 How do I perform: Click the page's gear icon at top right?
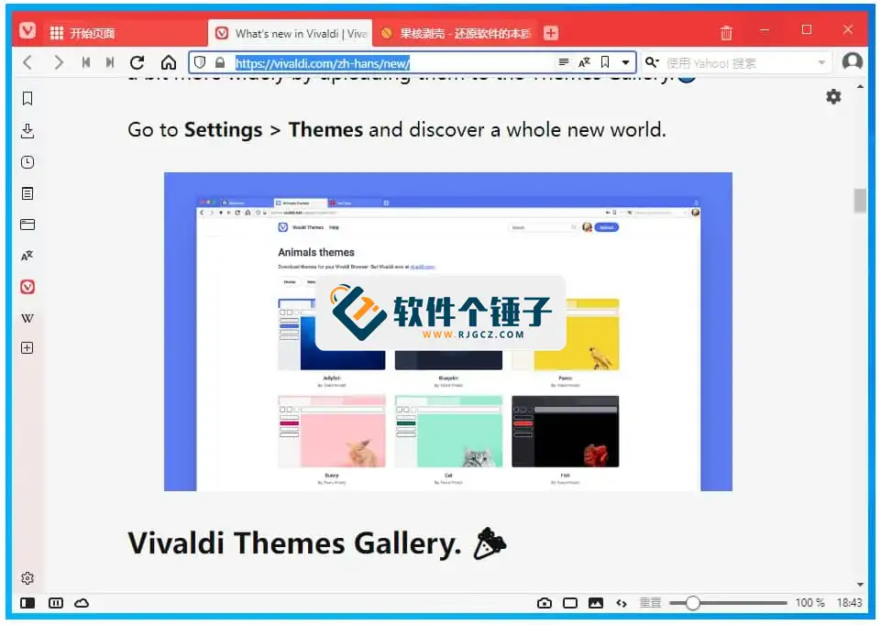point(833,96)
